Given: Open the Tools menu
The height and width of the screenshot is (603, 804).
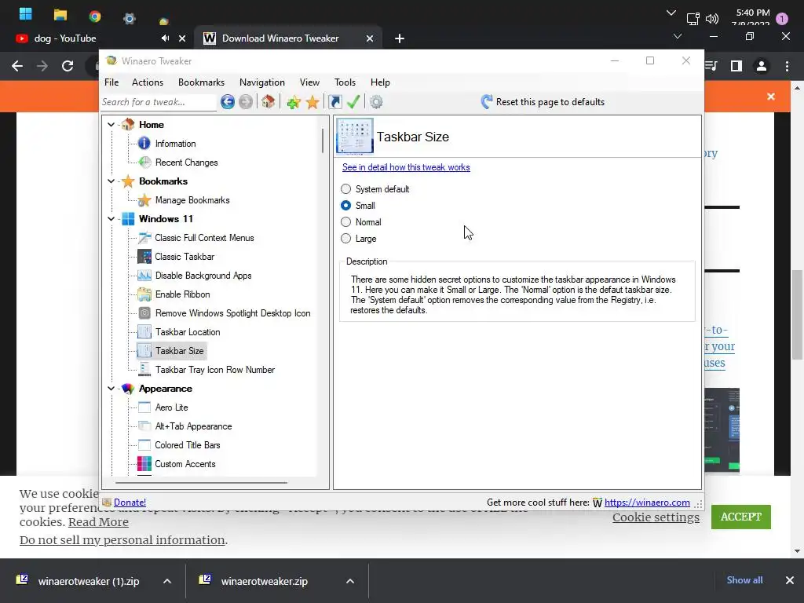Looking at the screenshot, I should (345, 82).
